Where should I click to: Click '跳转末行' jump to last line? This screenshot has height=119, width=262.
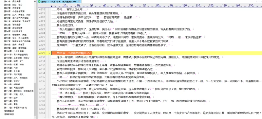[x=9, y=114]
